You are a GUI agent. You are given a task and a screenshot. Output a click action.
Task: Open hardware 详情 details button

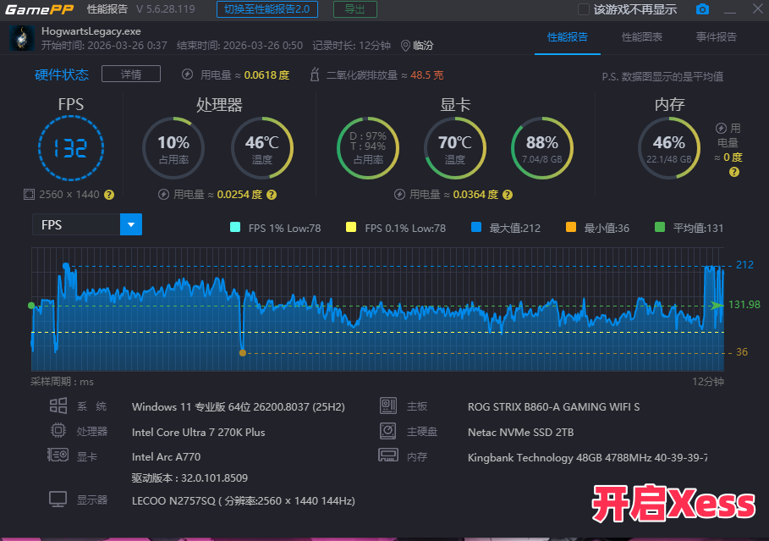(x=131, y=75)
